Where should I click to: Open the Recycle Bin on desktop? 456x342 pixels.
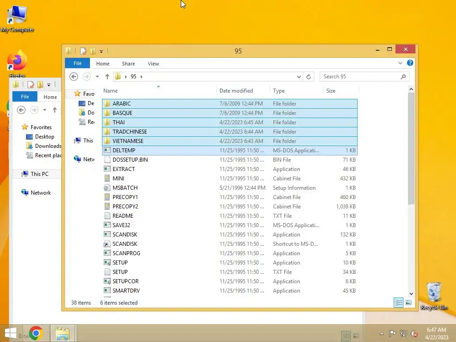click(434, 296)
